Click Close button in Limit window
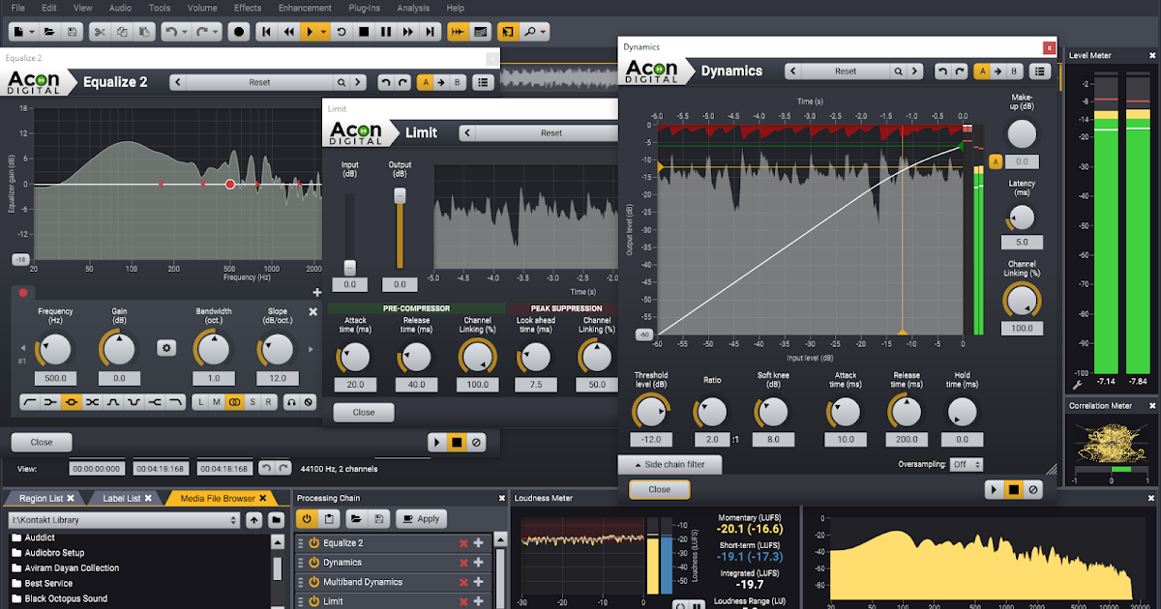The image size is (1161, 609). click(364, 412)
